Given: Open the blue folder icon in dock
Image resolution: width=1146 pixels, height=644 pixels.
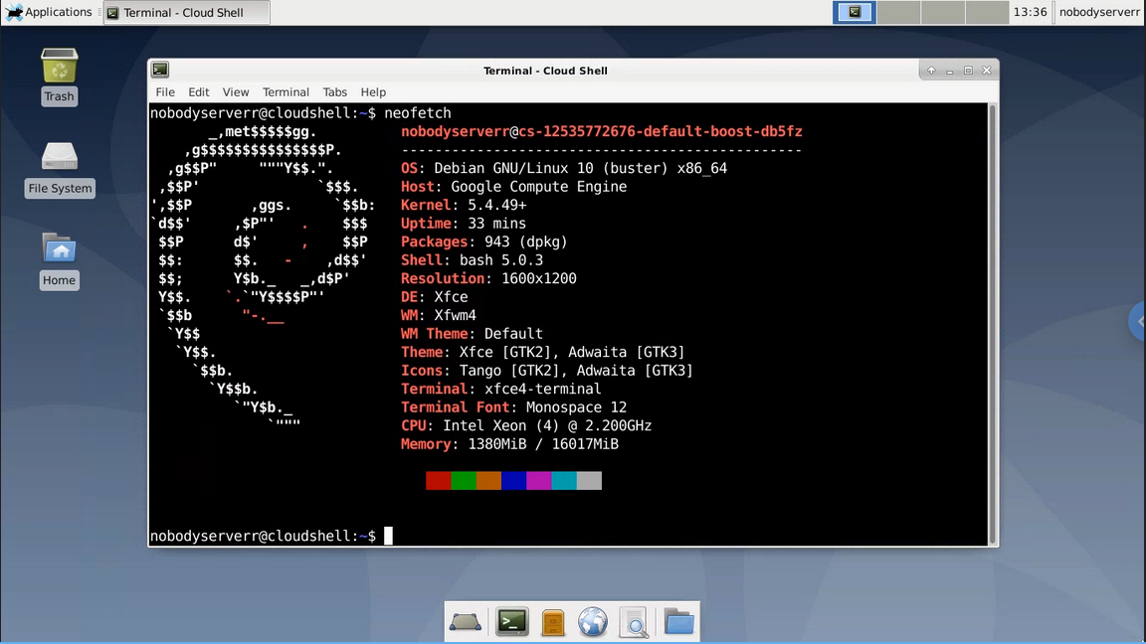Looking at the screenshot, I should click(678, 623).
